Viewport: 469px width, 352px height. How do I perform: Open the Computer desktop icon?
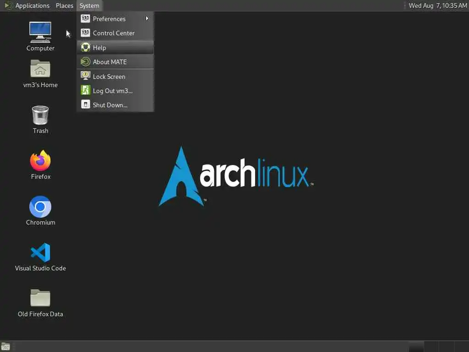click(40, 33)
